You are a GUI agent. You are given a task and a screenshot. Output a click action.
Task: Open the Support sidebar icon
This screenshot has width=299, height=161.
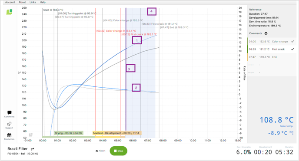9,124
